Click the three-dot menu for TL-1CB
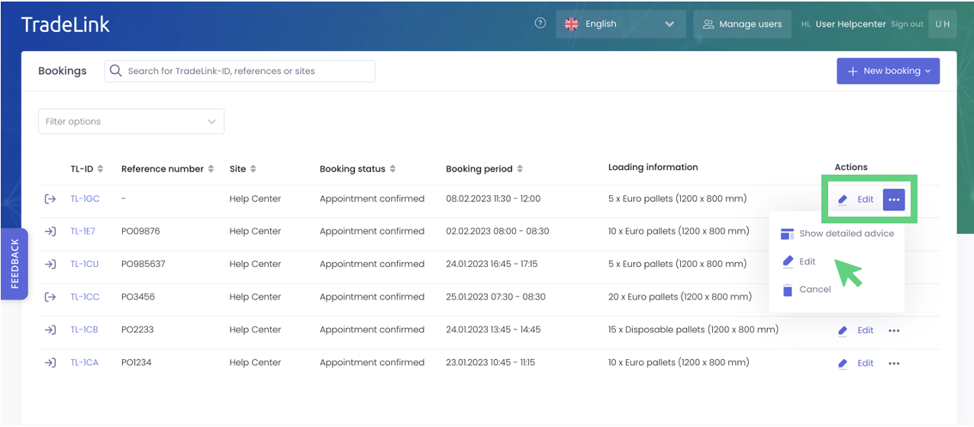Screen dimensions: 974x427 point(894,331)
